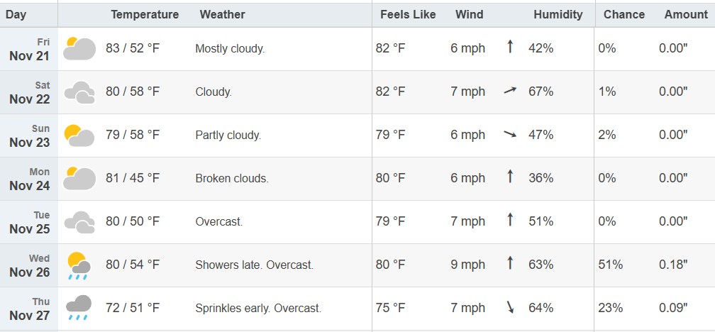Click the wind arrow for Wed Nov 26
The width and height of the screenshot is (715, 332).
(509, 264)
